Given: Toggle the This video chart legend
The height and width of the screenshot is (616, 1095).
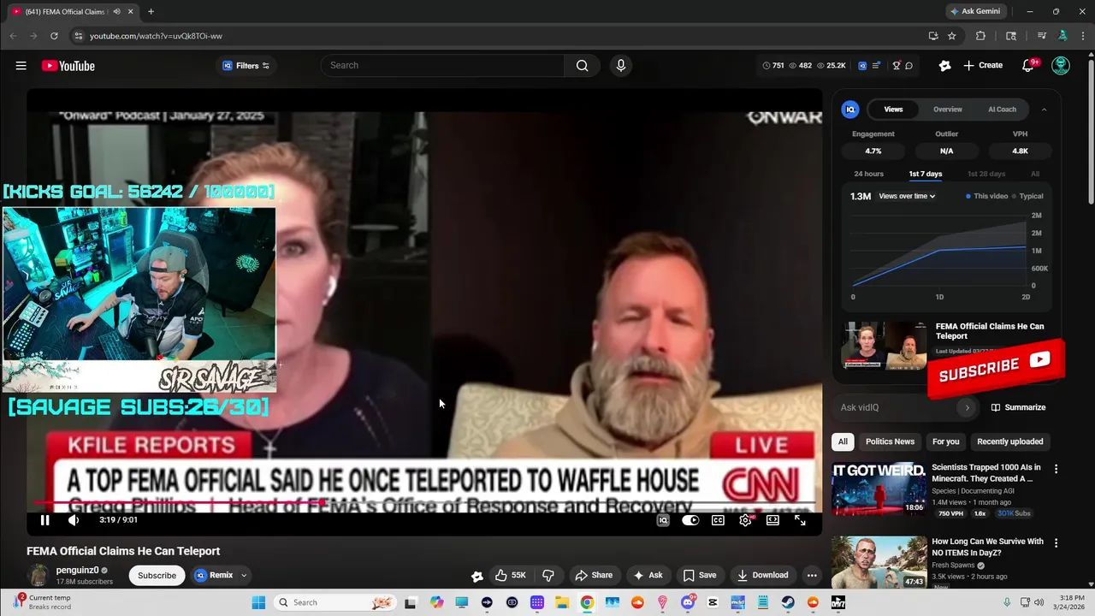Looking at the screenshot, I should click(x=986, y=196).
